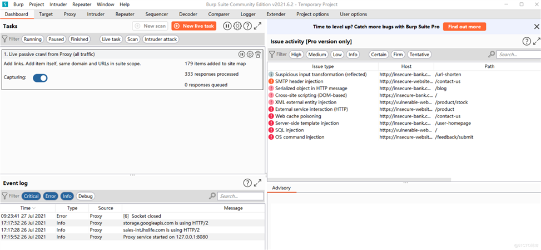Click the OS command injection severity icon
Image resolution: width=541 pixels, height=250 pixels.
271,137
